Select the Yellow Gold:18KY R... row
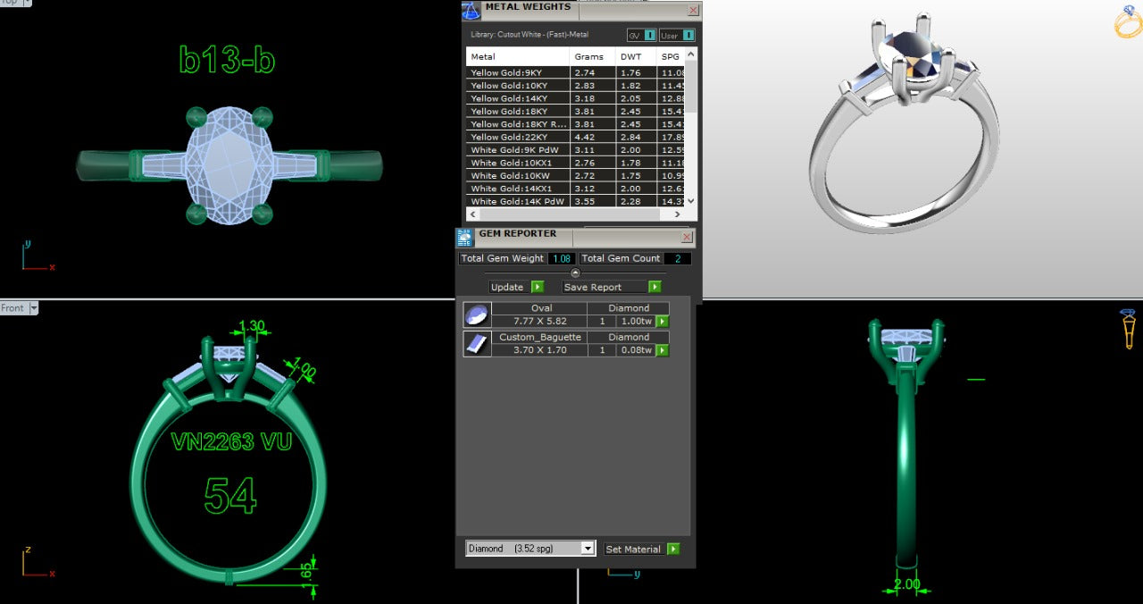Viewport: 1143px width, 604px height. pyautogui.click(x=576, y=124)
